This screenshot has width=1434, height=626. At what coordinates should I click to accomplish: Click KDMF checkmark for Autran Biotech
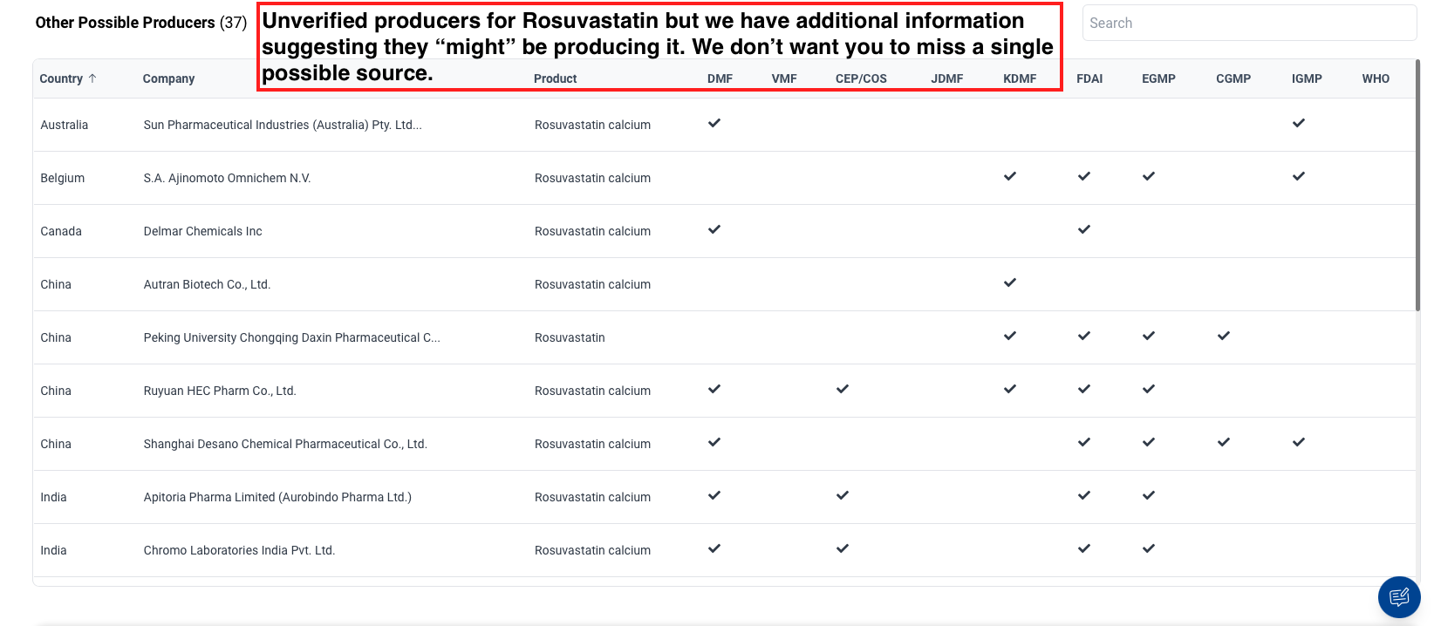pos(1010,282)
